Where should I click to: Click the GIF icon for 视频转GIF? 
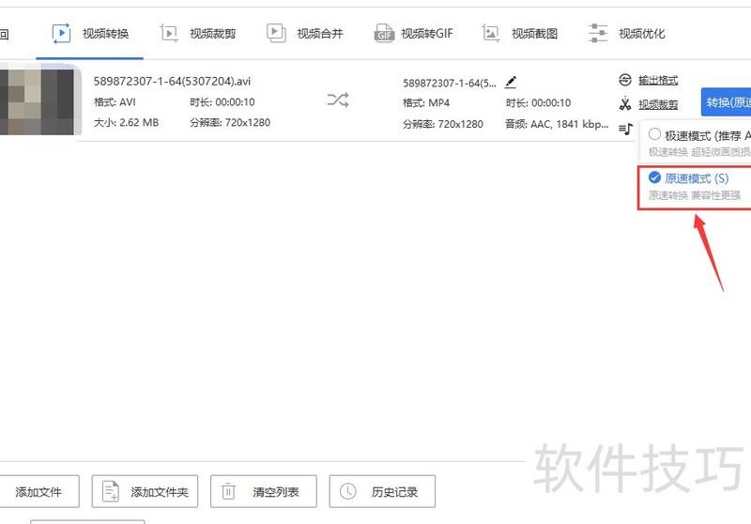384,34
